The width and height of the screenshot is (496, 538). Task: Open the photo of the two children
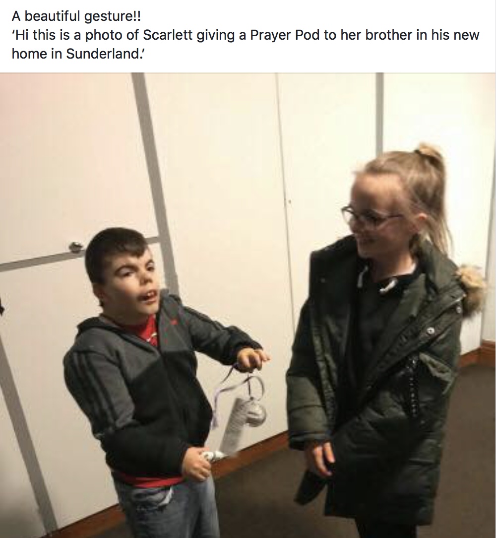click(x=248, y=305)
